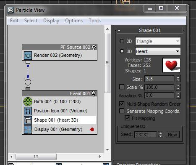This screenshot has width=196, height=165.
Task: Maximize the Particle View window
Action: [161, 8]
